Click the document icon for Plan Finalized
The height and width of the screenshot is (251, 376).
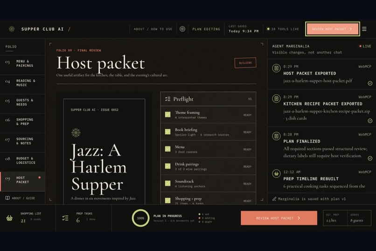coord(276,136)
